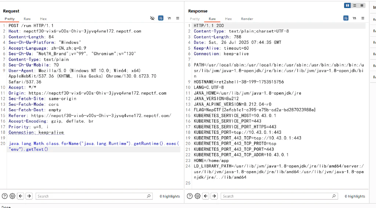Toggle Request pretty-print wrap icon
376x208 pixels.
(x=161, y=18)
